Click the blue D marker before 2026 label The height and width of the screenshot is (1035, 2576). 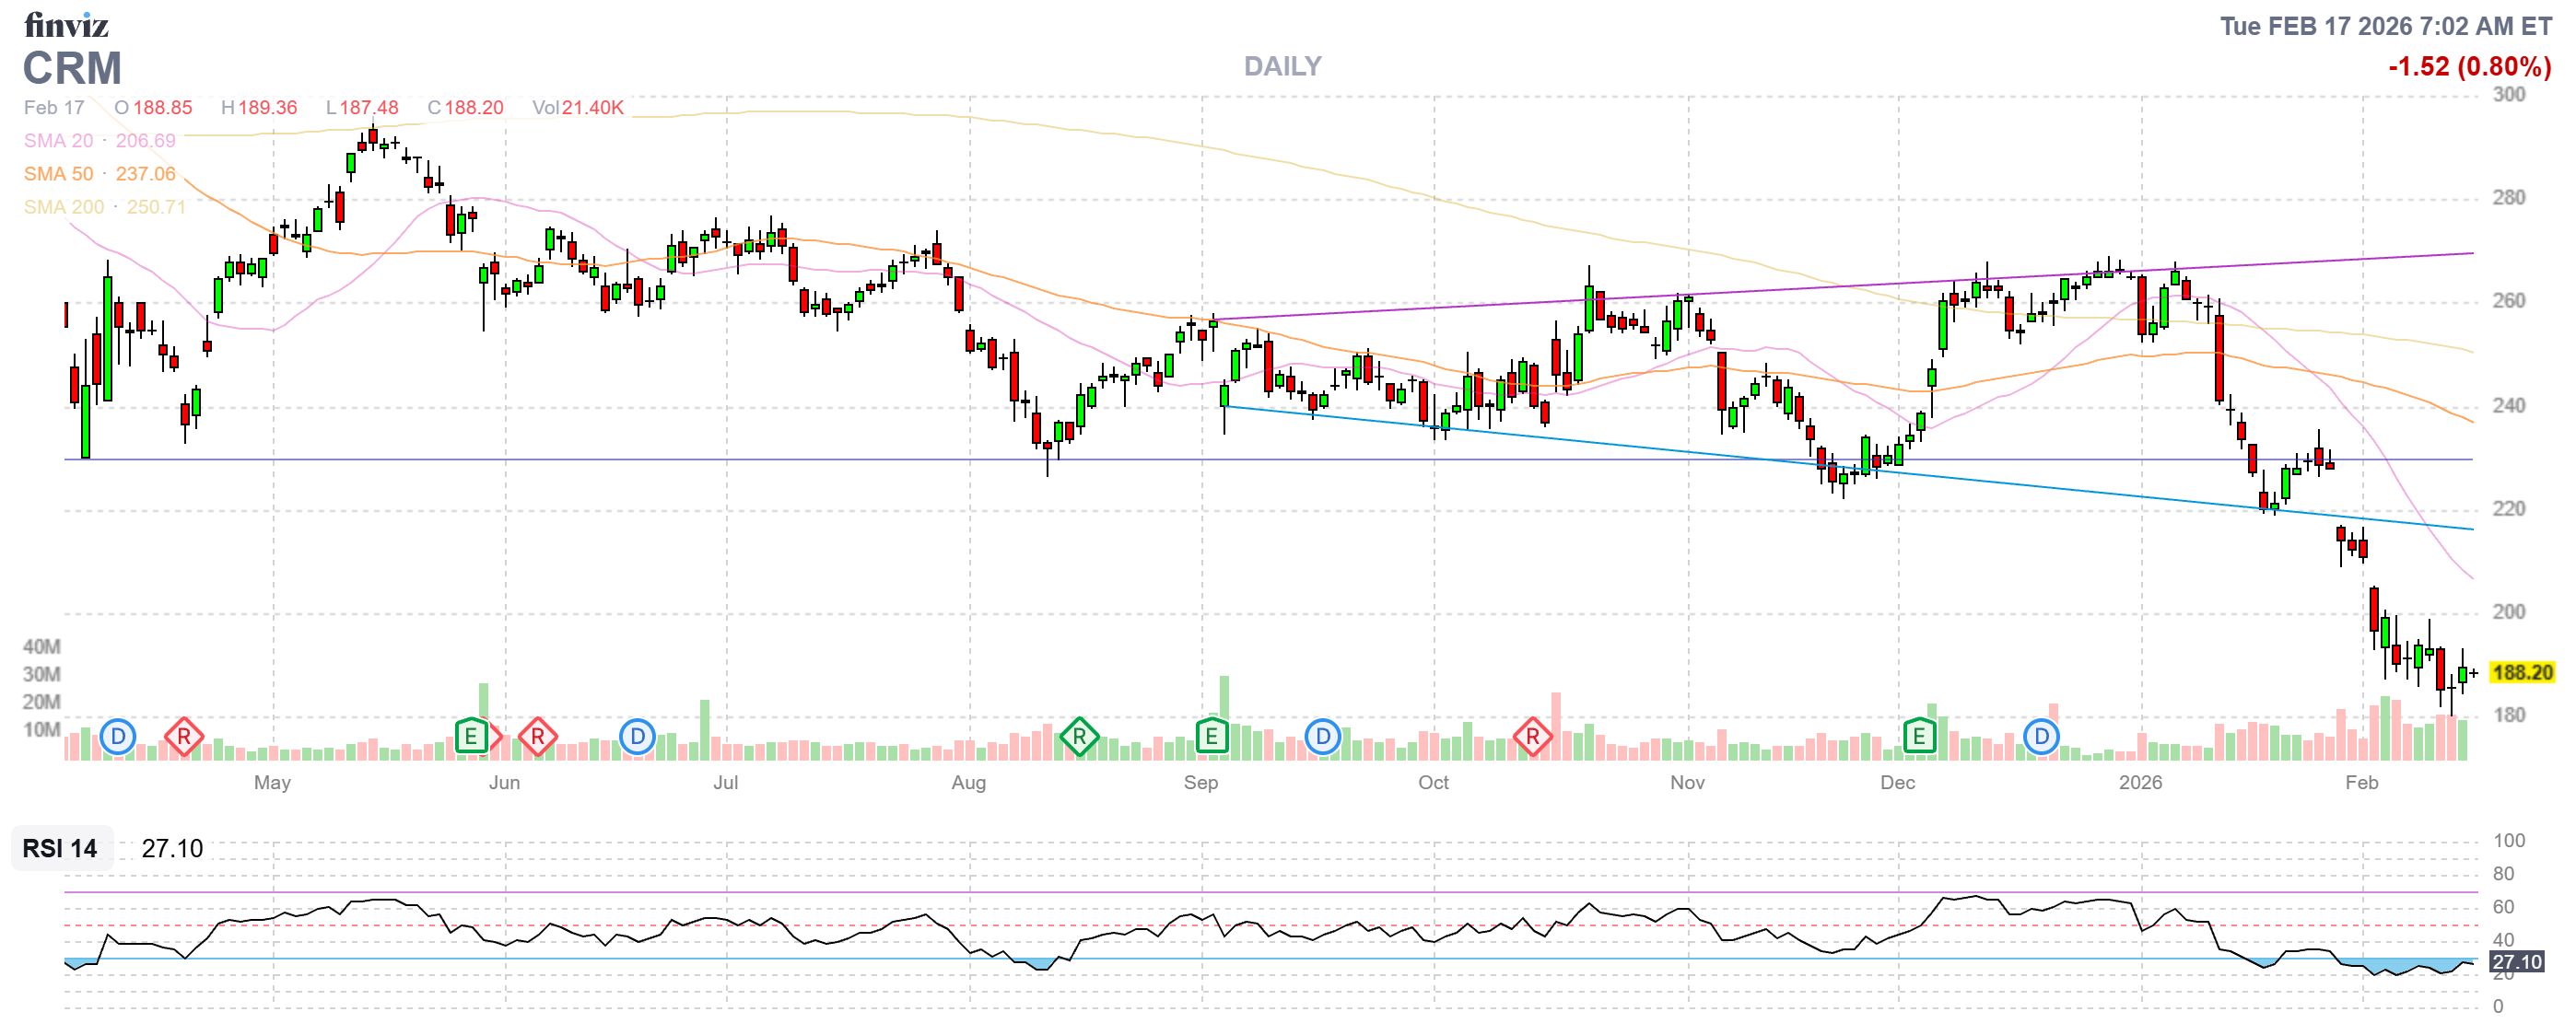coord(2041,738)
